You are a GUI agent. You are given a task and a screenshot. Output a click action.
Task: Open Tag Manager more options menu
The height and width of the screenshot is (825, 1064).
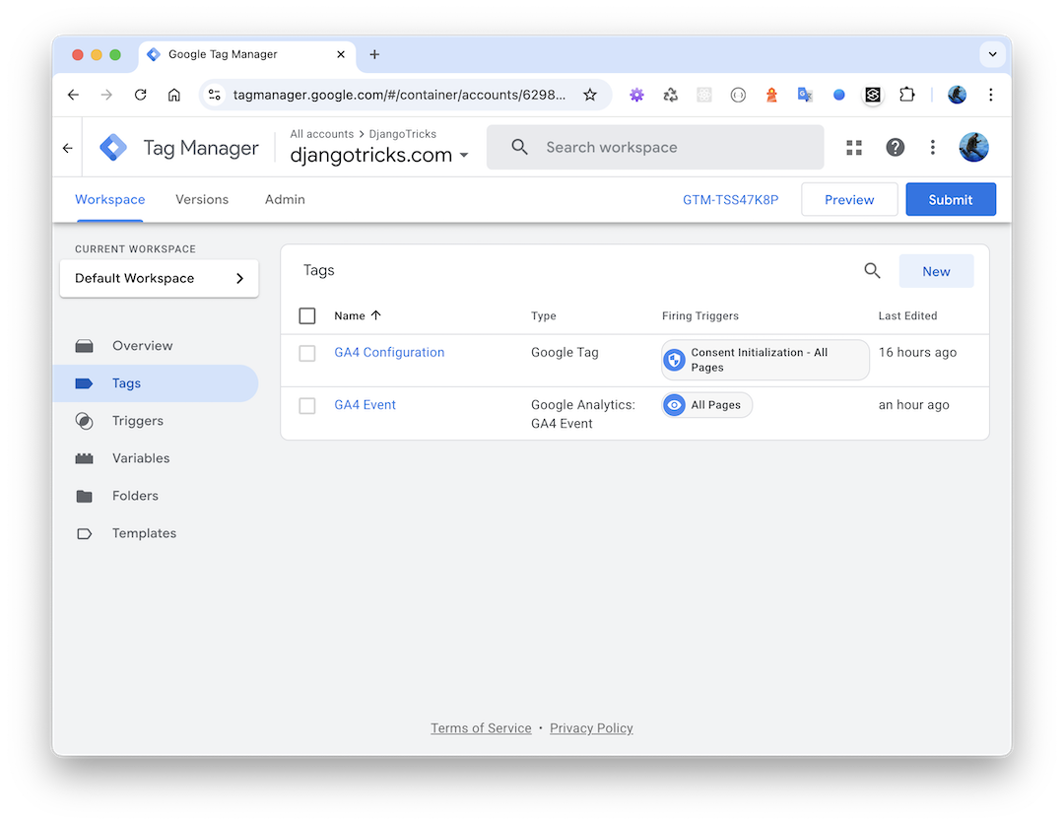coord(932,147)
